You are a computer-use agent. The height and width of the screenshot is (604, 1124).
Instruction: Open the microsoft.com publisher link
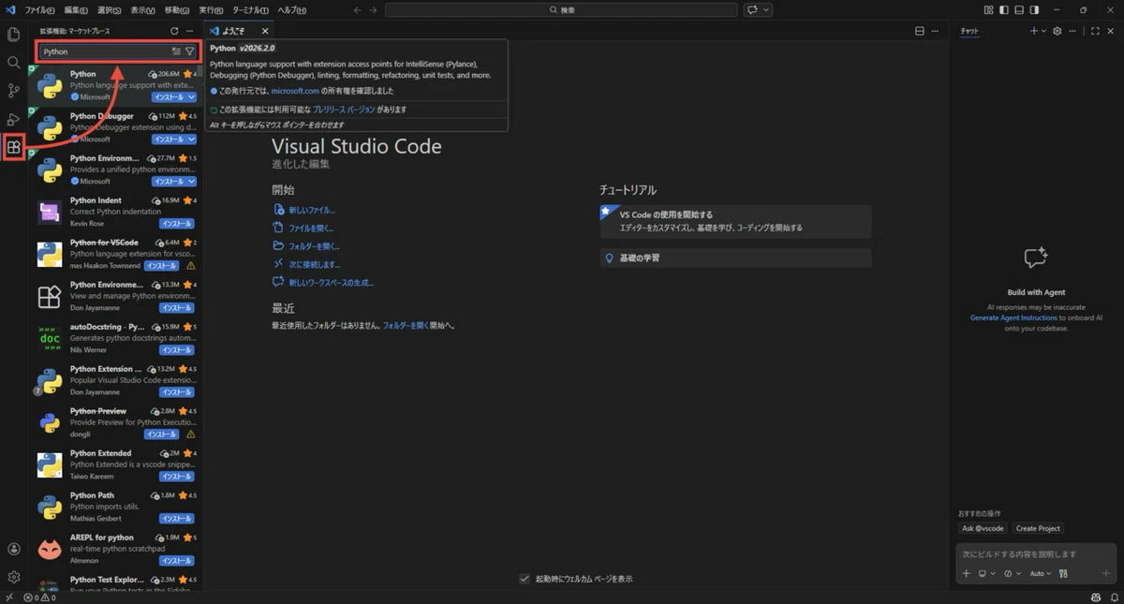point(295,91)
